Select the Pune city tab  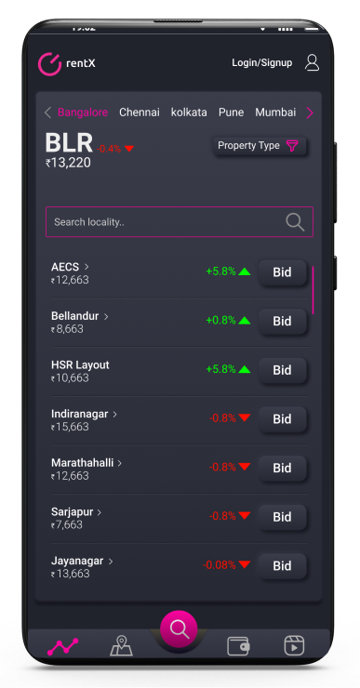[231, 112]
